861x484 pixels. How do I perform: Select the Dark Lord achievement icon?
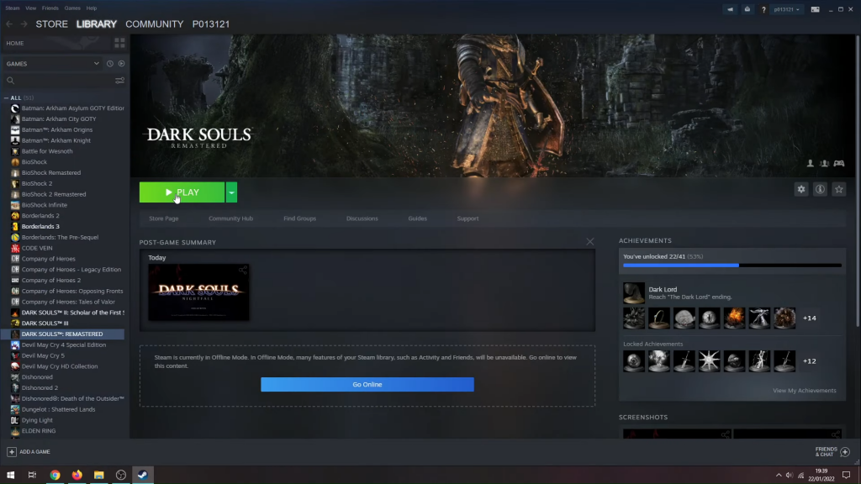coord(634,293)
